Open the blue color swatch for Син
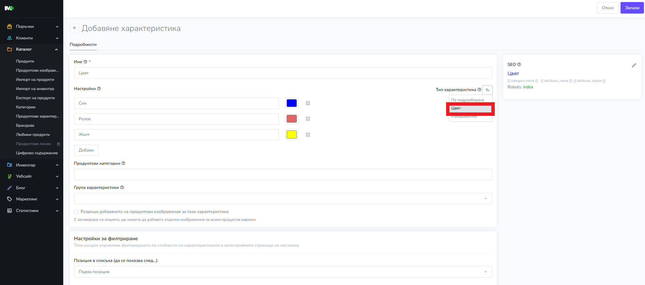The width and height of the screenshot is (645, 285). [292, 103]
